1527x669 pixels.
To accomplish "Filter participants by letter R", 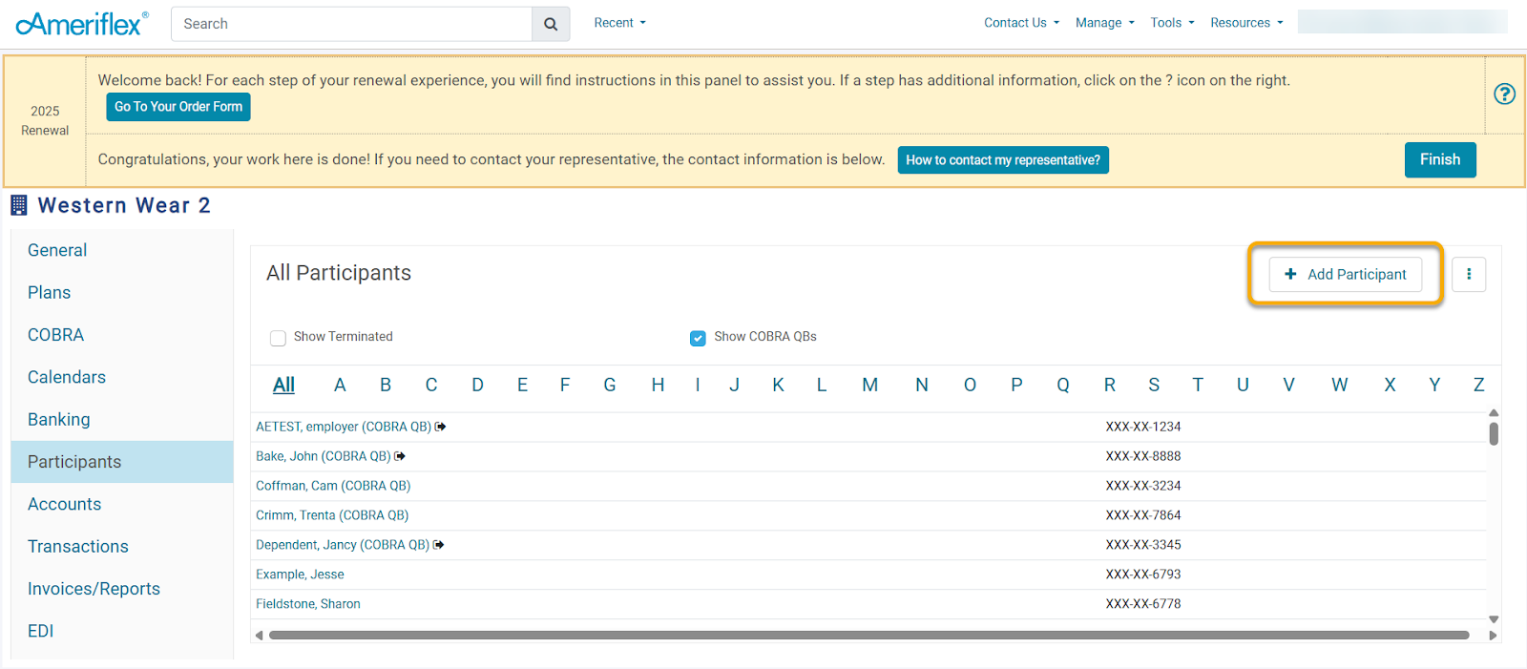I will point(1110,385).
